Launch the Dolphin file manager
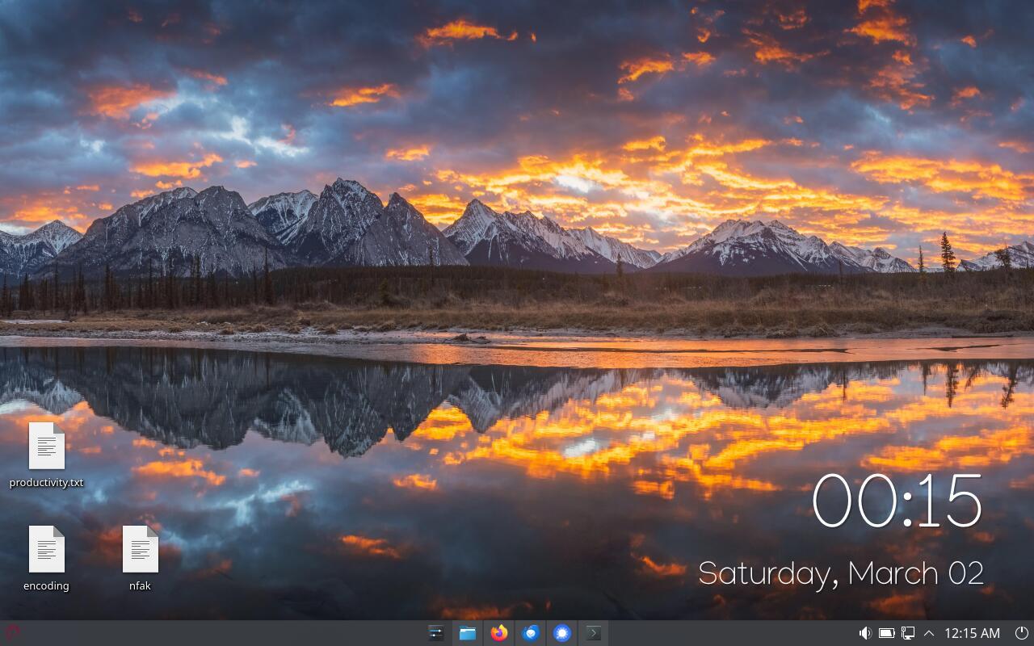The height and width of the screenshot is (646, 1034). pos(468,633)
